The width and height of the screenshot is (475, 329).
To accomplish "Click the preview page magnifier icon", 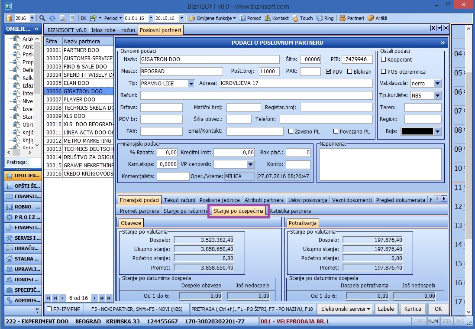I will pyautogui.click(x=62, y=18).
